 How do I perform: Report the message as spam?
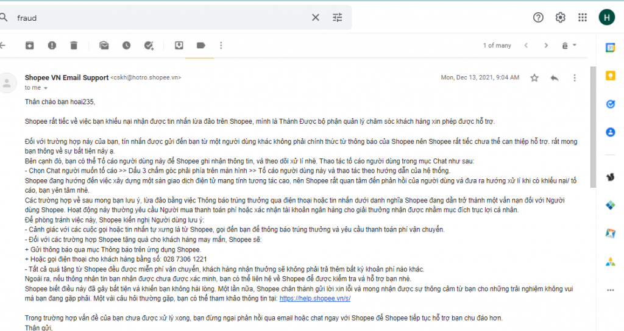point(52,45)
